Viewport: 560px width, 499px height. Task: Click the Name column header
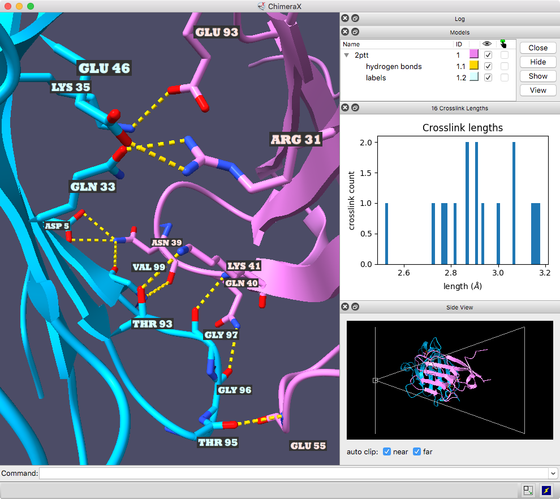coord(396,44)
